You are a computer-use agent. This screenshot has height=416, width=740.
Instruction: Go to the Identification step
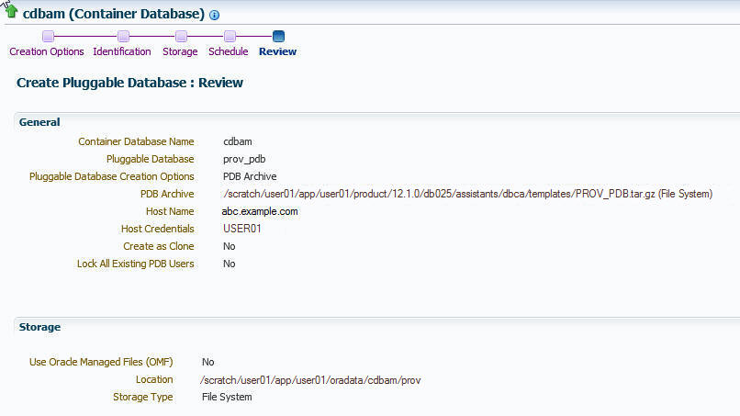coord(122,51)
